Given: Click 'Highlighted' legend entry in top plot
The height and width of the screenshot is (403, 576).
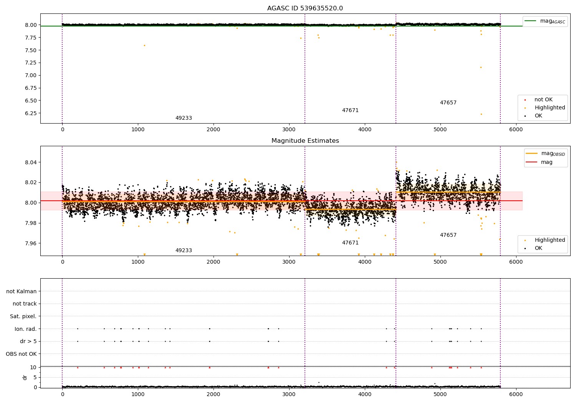Looking at the screenshot, I should [550, 108].
